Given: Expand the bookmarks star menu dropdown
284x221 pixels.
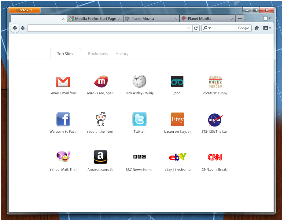Looking at the screenshot, I should click(x=267, y=28).
